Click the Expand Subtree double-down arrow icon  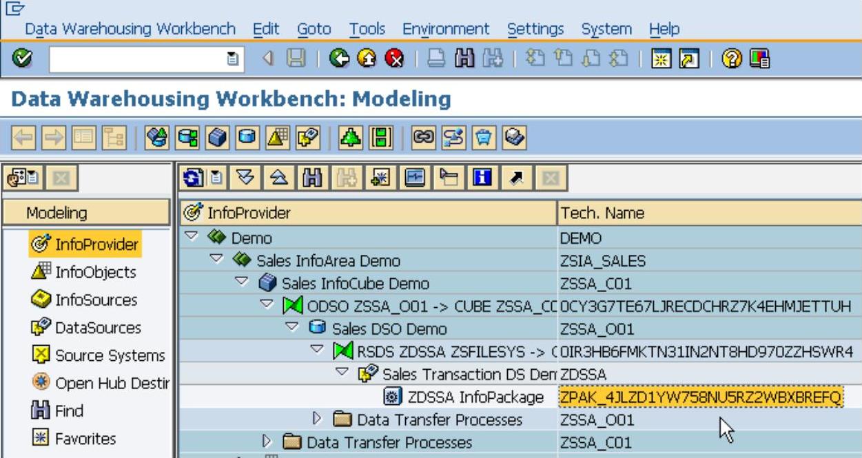[247, 179]
